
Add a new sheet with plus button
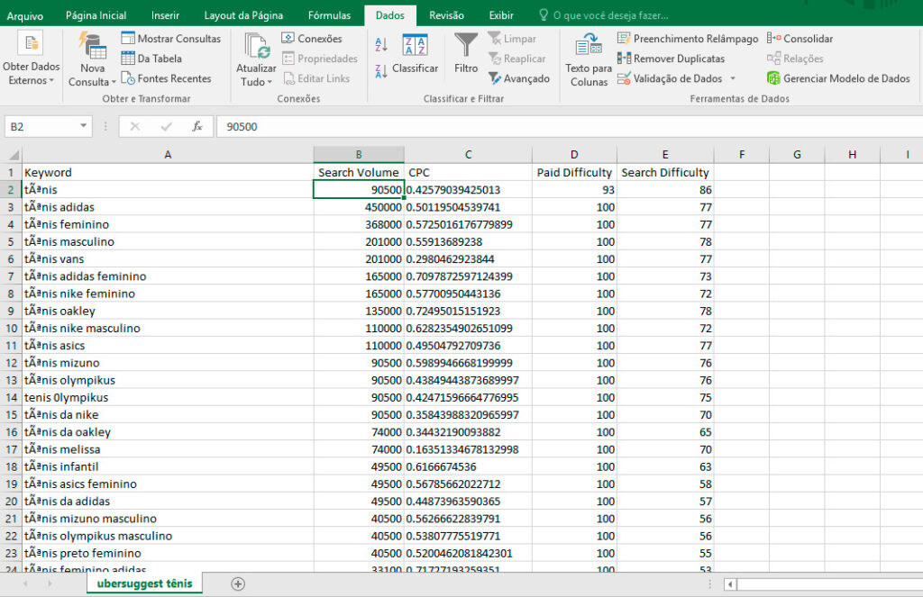[238, 584]
